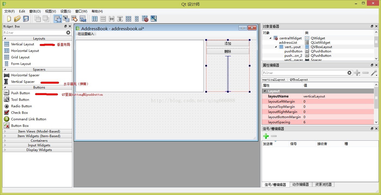Select Horizontal Spacer widget
Screen dimensions: 381x195
tap(25, 75)
